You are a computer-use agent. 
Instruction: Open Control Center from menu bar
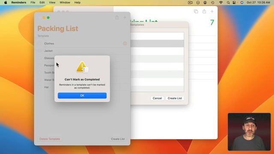[234, 3]
